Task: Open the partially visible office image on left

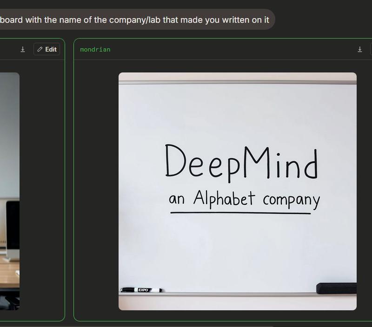Action: point(10,191)
